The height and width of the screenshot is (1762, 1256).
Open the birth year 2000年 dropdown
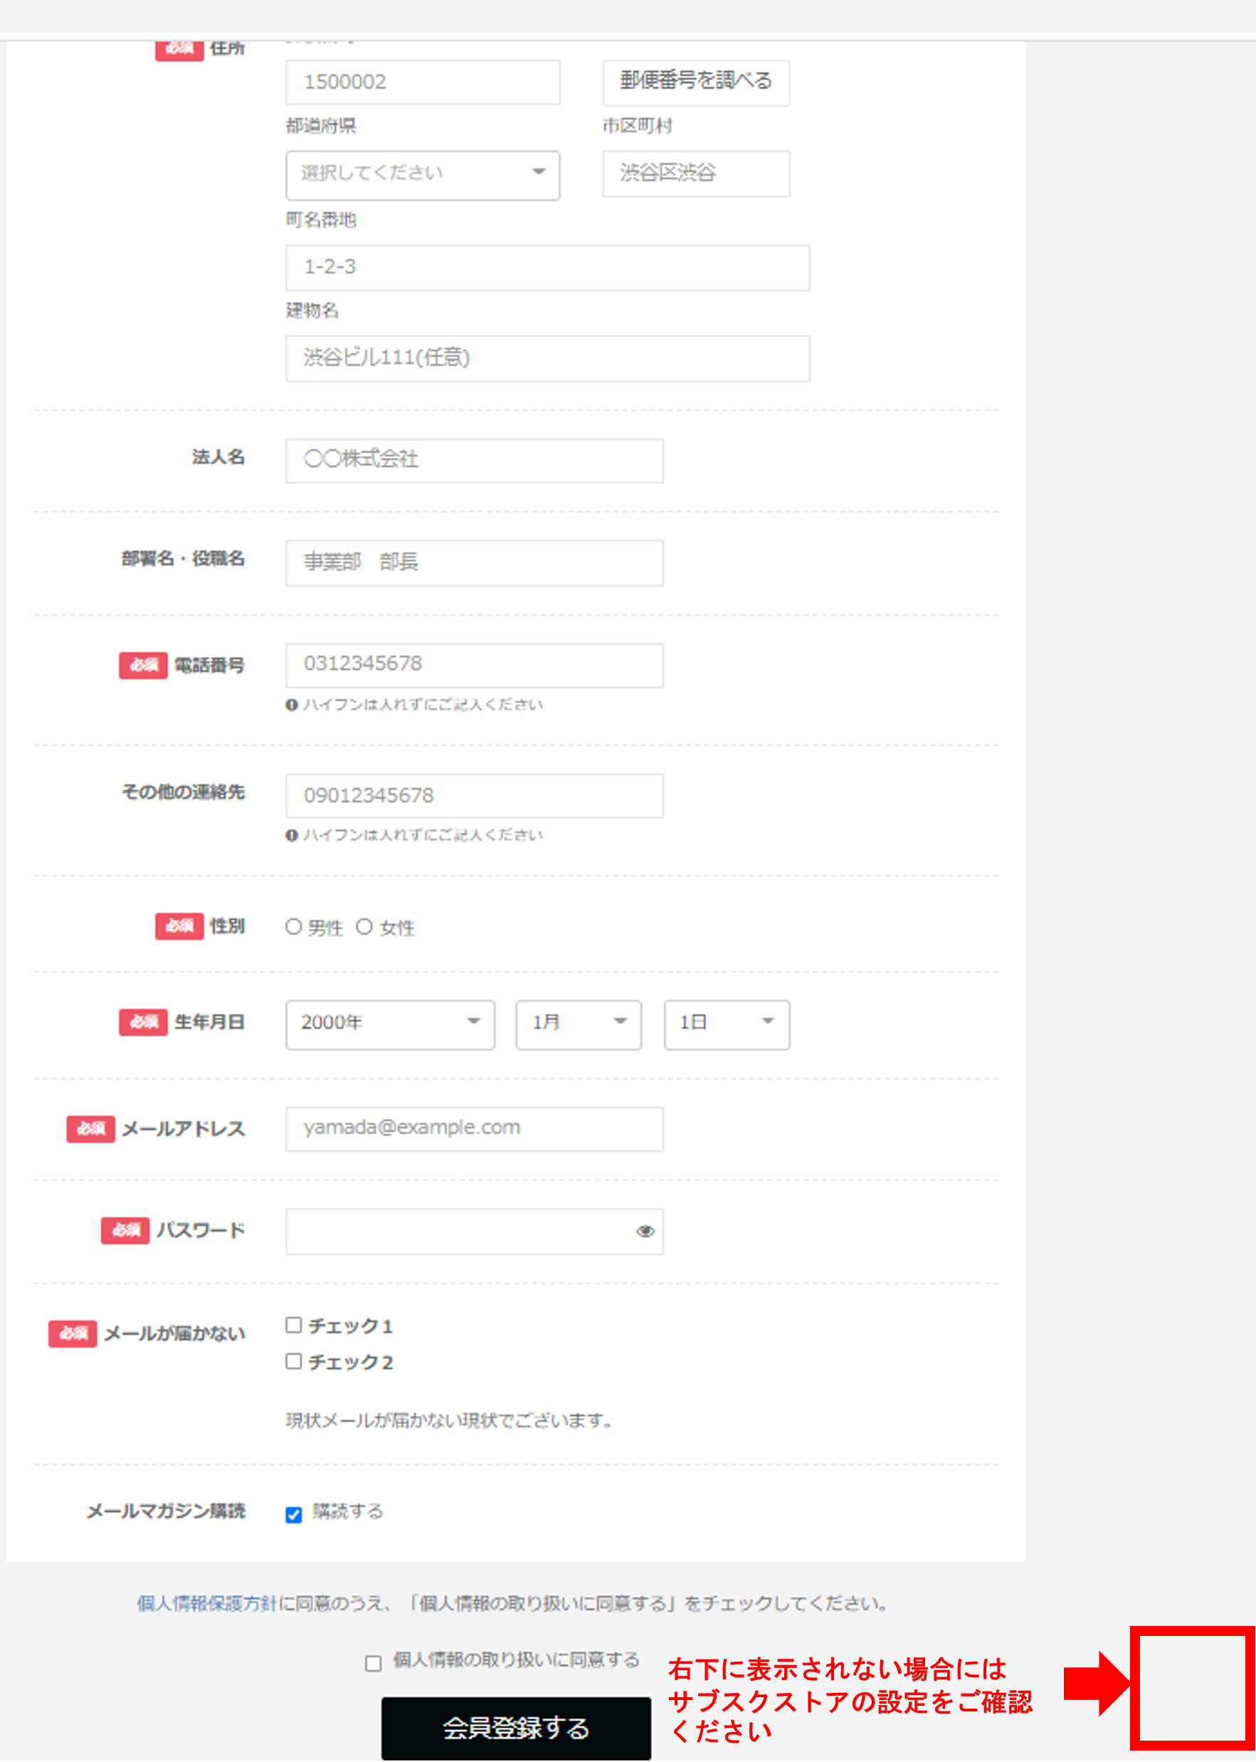coord(391,1024)
